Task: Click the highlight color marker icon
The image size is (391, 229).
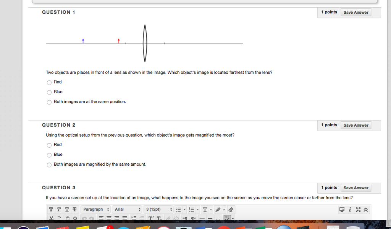Action: (x=218, y=209)
